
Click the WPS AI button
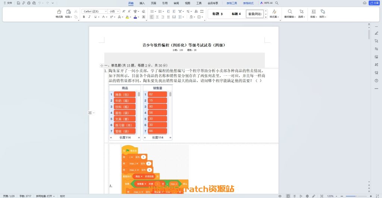click(x=266, y=3)
